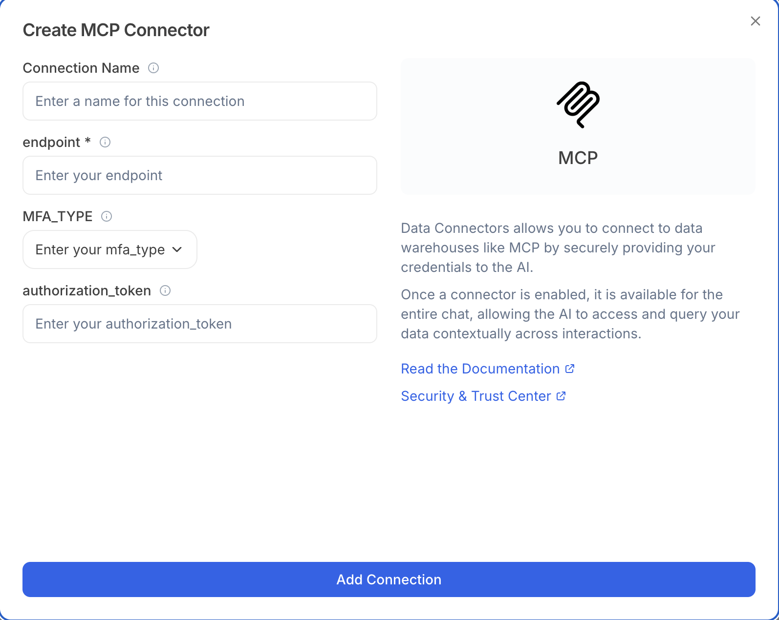This screenshot has width=779, height=620.
Task: Expand the chevron in the MFA_TYPE selector
Action: coord(178,249)
